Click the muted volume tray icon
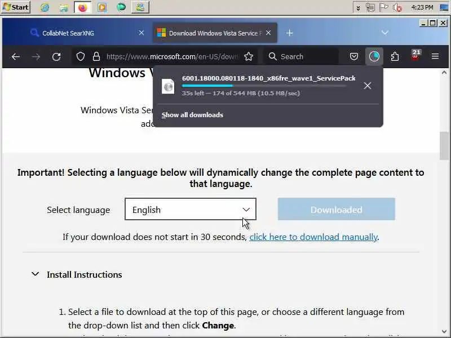 (397, 7)
